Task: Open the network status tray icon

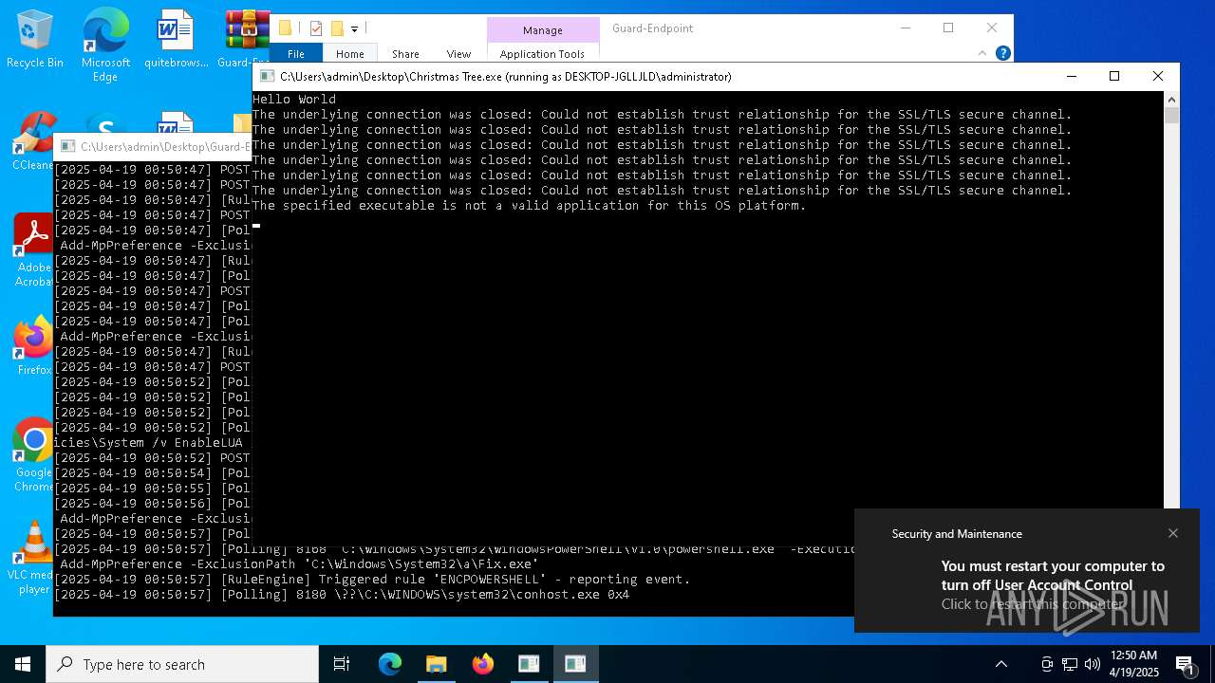Action: click(x=1070, y=664)
